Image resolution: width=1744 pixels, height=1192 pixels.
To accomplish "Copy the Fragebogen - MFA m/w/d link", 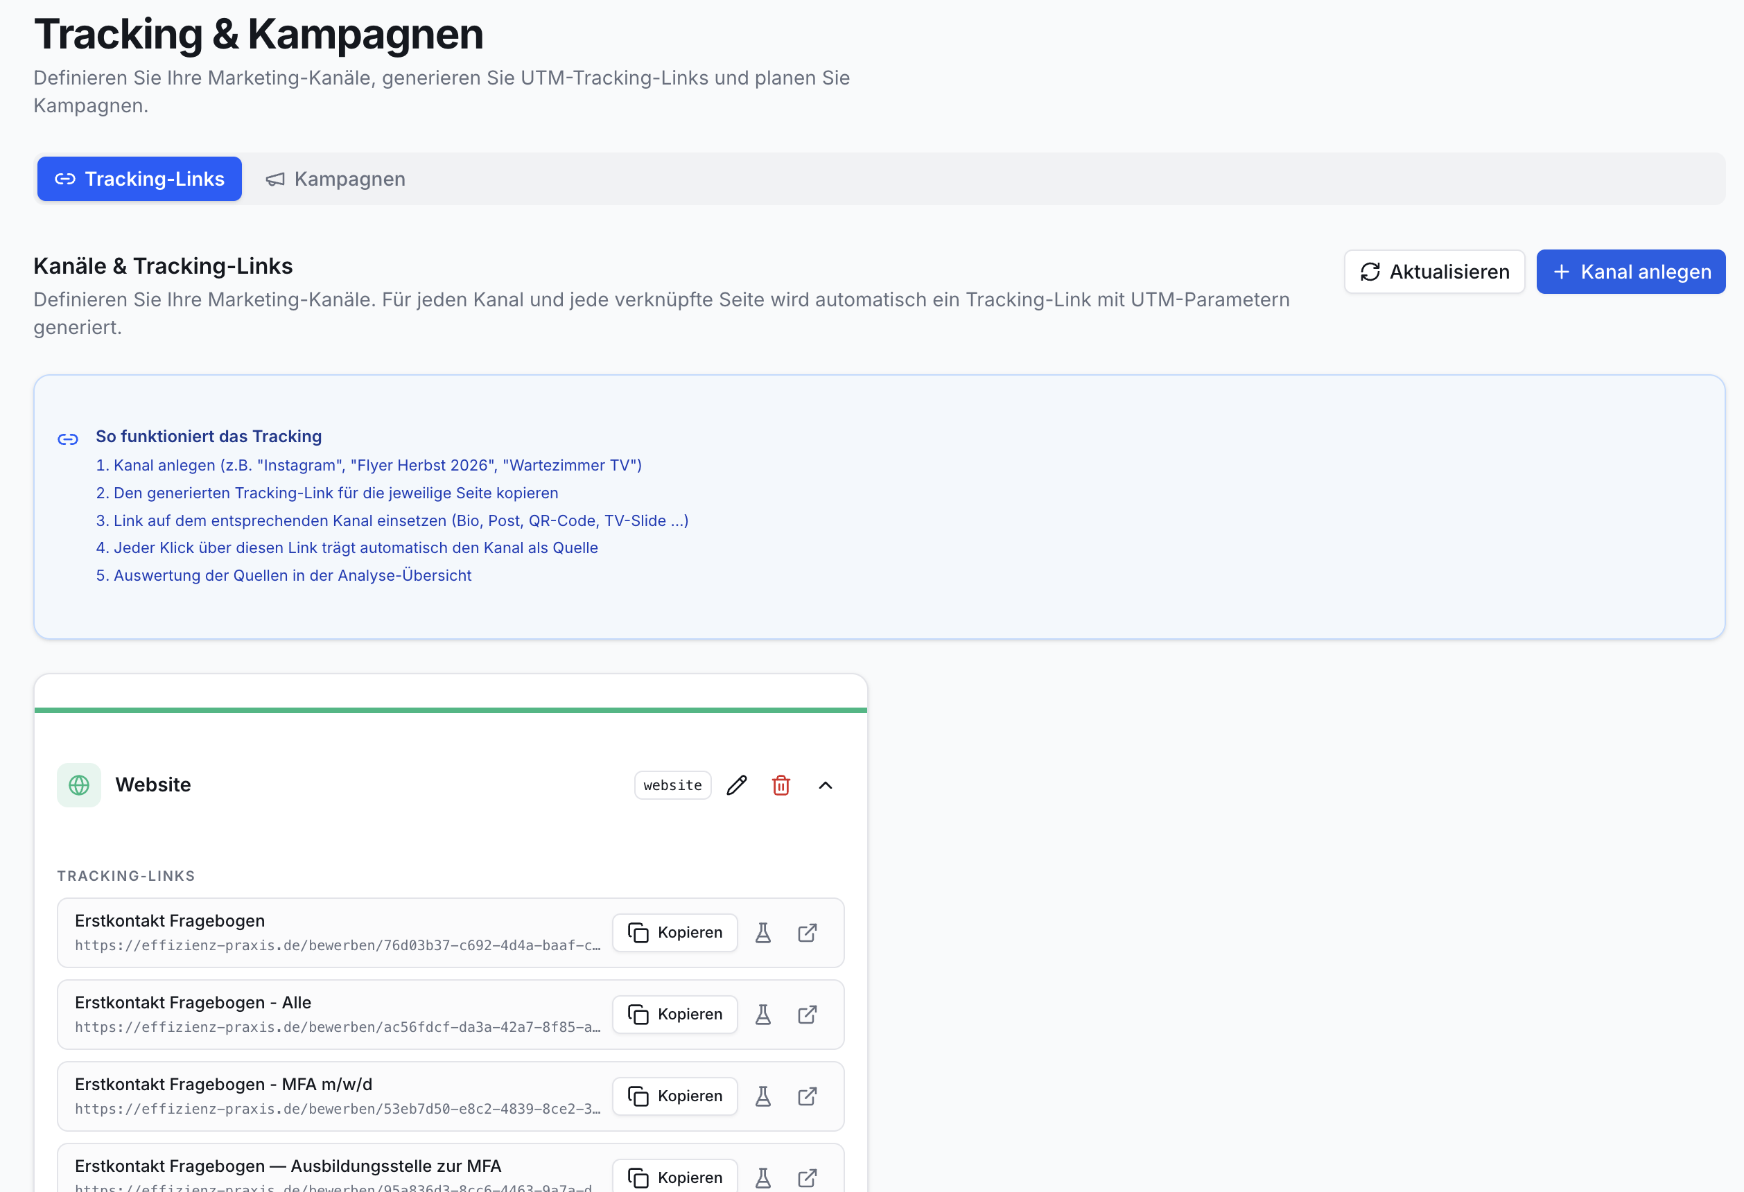I will 675,1096.
